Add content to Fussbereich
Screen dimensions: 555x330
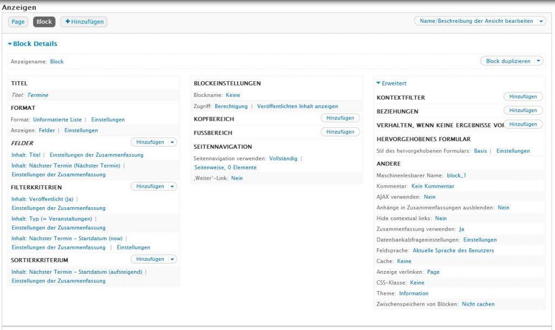[x=340, y=132]
